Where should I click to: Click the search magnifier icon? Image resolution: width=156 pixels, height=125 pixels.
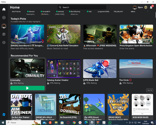click(60, 7)
